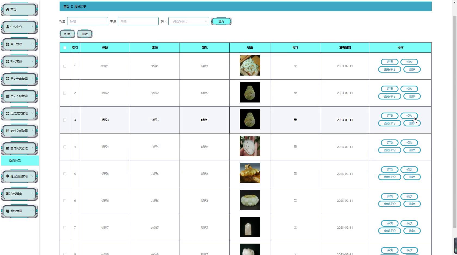Open the 史料文献管理 menu label
457x255 pixels.
[x=19, y=131]
